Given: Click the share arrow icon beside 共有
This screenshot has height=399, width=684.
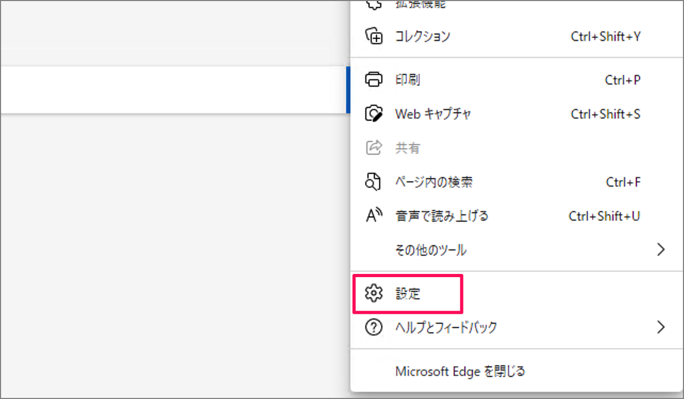Looking at the screenshot, I should pyautogui.click(x=374, y=147).
